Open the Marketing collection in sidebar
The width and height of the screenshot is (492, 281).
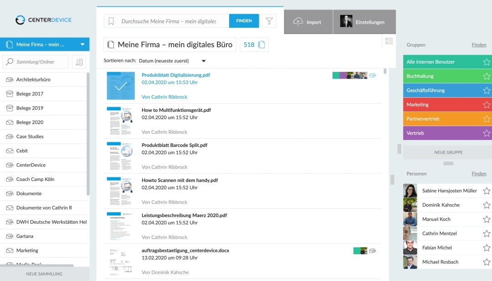tap(43, 251)
